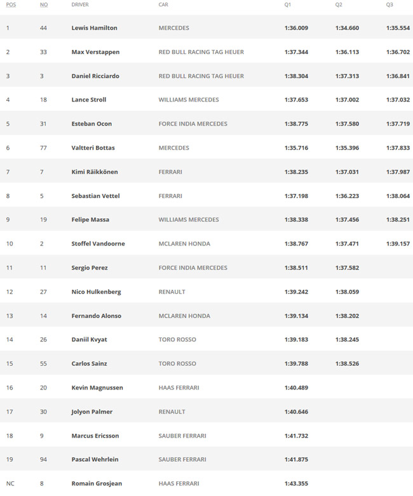The width and height of the screenshot is (413, 496).
Task: Click the Q3 column header
Action: [389, 4]
